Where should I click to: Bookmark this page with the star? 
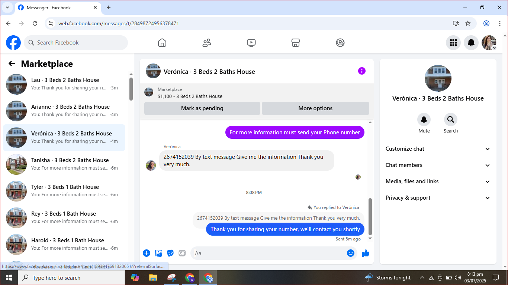point(468,23)
